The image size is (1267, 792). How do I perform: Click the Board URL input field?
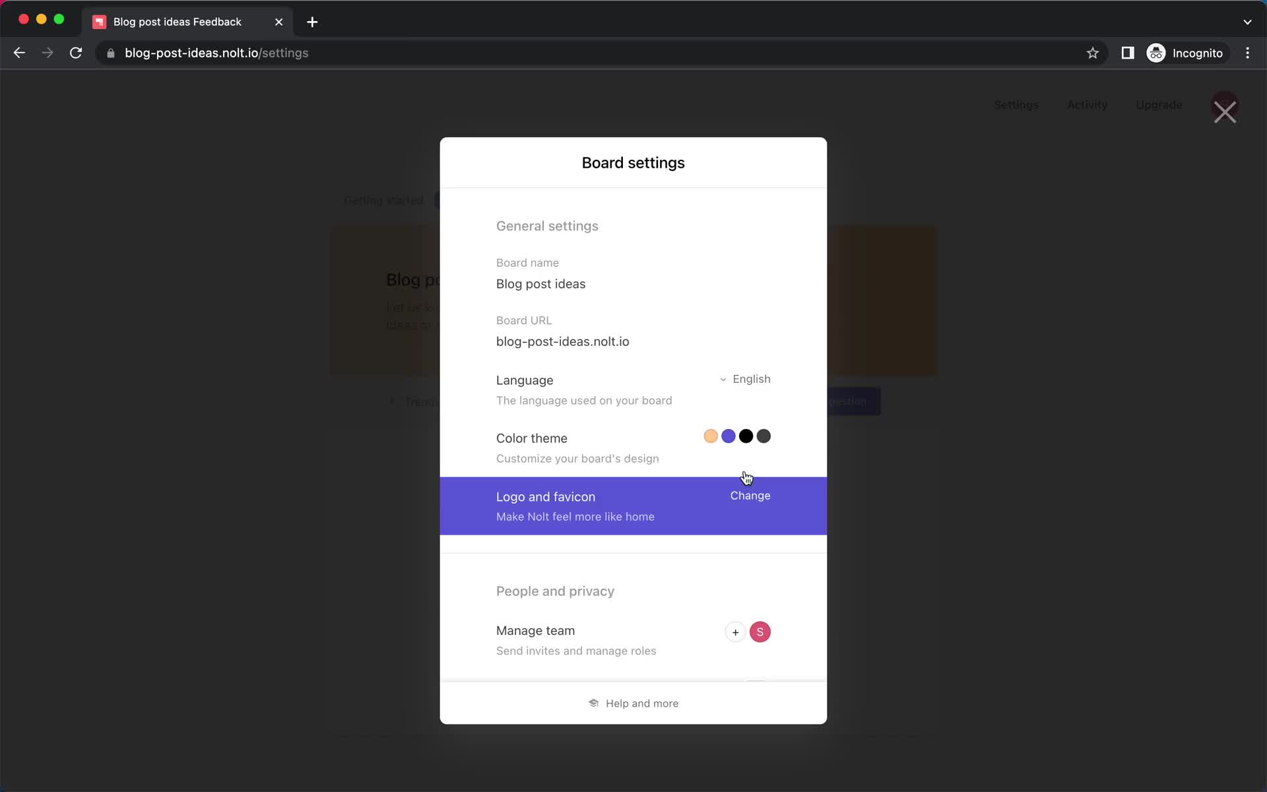point(563,341)
